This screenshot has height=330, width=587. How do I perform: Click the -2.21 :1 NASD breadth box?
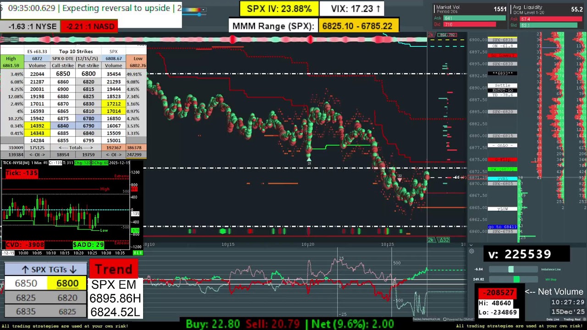click(90, 27)
